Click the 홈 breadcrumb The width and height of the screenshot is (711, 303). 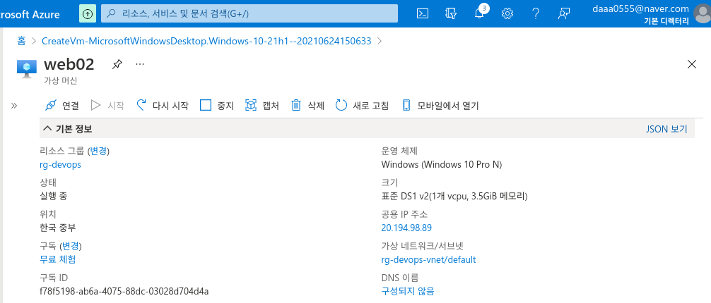tap(21, 41)
